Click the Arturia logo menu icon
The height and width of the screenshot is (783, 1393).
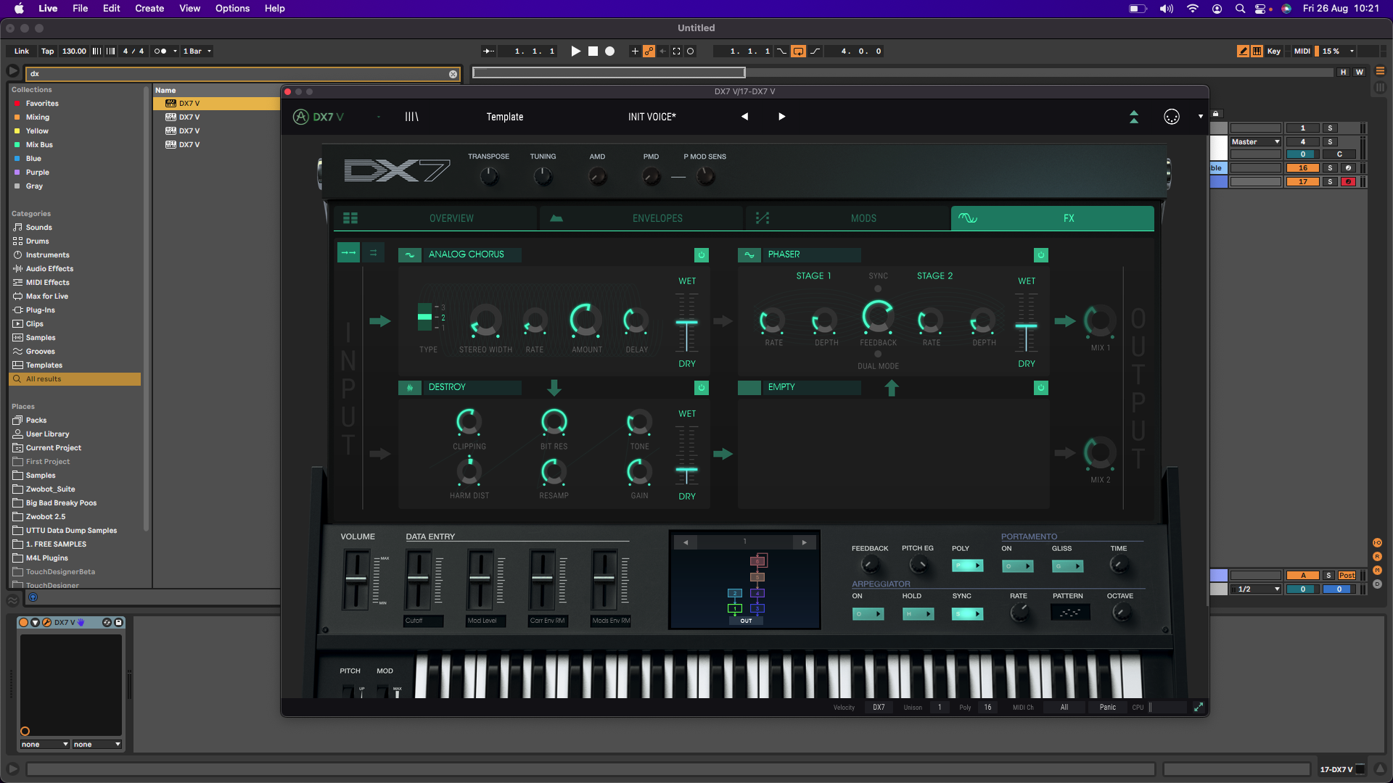pos(300,117)
